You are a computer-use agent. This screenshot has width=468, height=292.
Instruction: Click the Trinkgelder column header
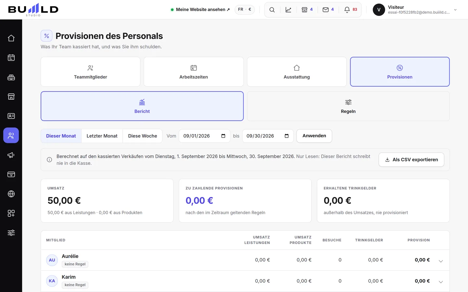click(369, 240)
